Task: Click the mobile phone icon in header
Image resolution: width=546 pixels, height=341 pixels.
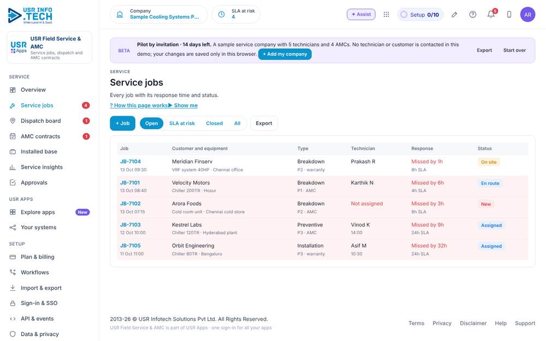Action: pyautogui.click(x=509, y=15)
